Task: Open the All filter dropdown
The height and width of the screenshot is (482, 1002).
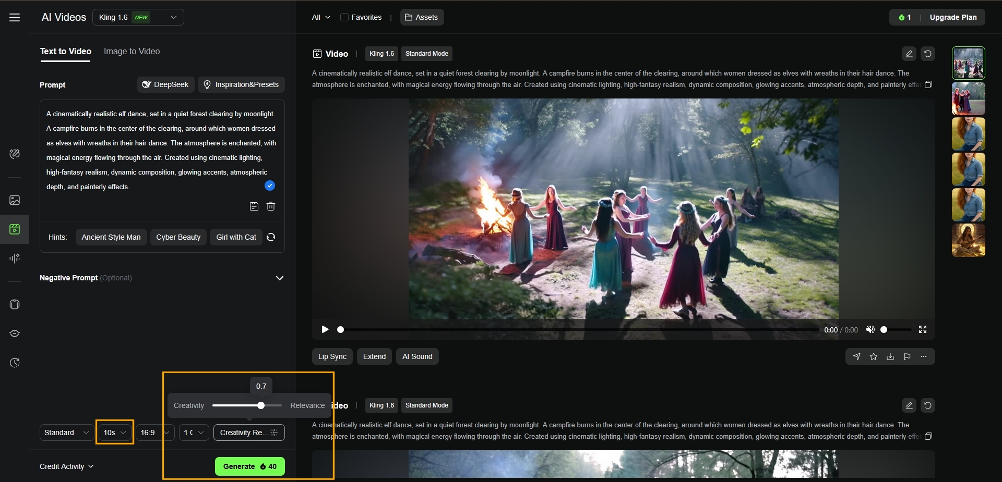Action: point(321,17)
